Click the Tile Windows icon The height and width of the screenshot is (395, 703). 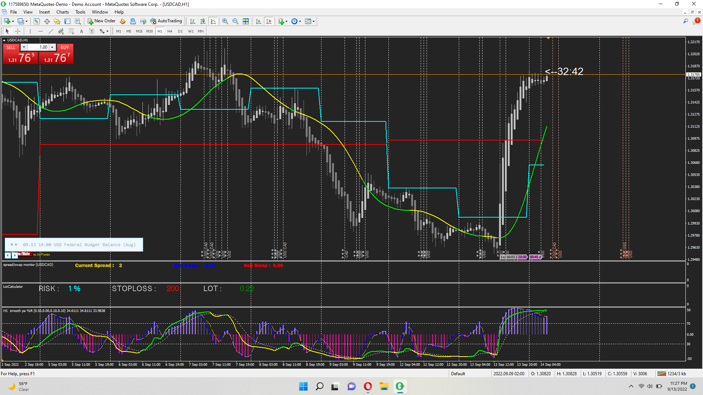coord(246,21)
